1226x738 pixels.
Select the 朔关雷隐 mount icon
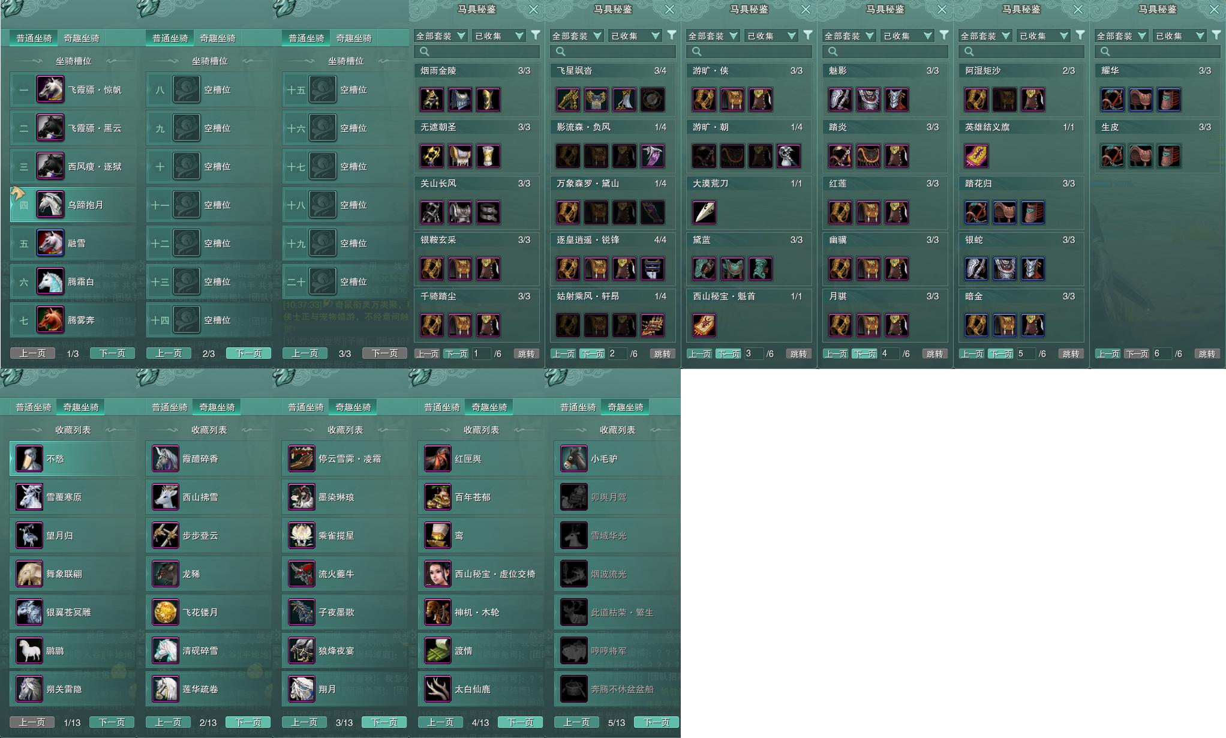coord(29,689)
